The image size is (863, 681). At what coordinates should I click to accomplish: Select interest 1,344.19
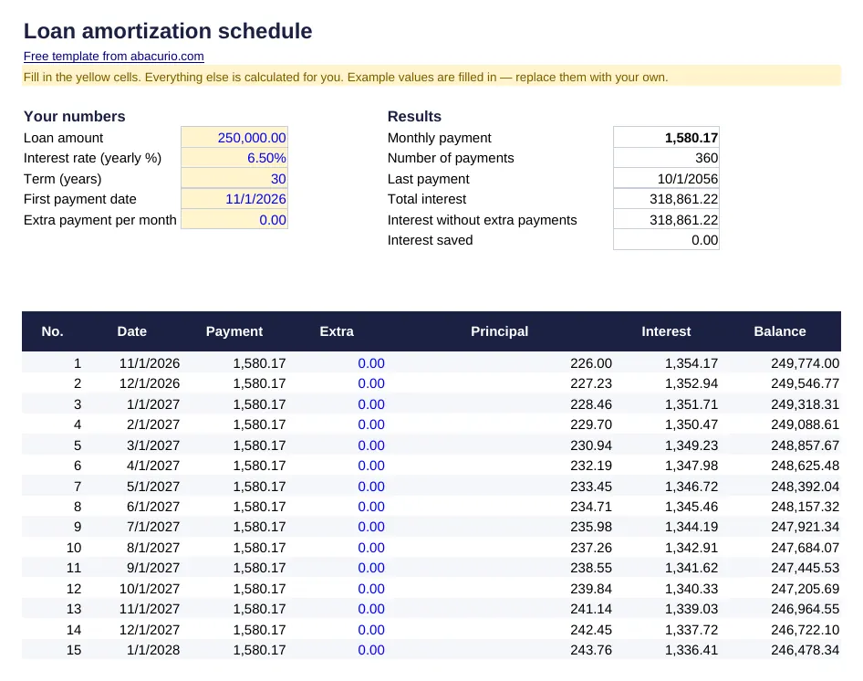[x=691, y=527]
